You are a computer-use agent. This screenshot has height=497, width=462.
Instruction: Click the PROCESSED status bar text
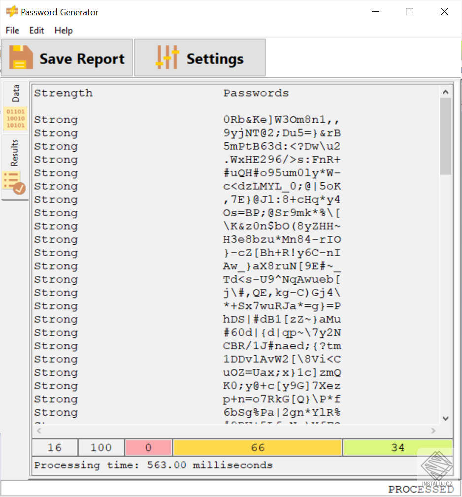421,490
